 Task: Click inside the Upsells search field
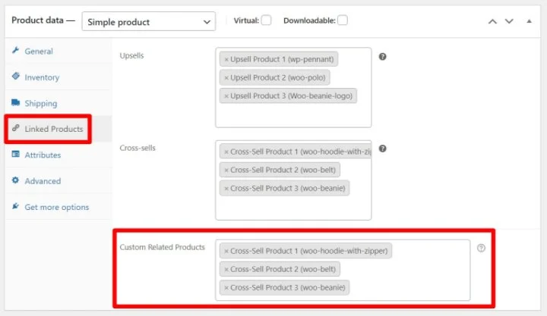coord(293,115)
